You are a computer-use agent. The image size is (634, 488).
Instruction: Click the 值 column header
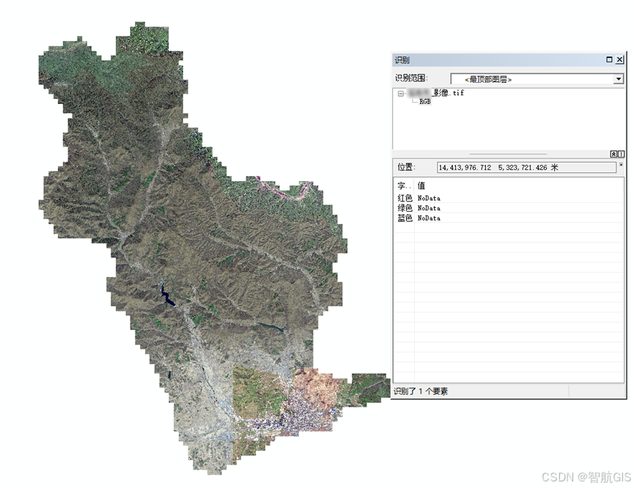[x=421, y=185]
